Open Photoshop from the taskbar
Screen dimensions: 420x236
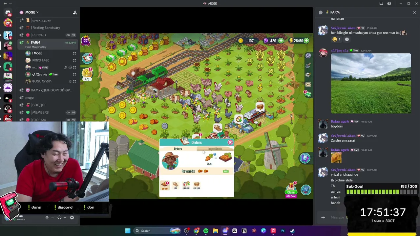283,231
